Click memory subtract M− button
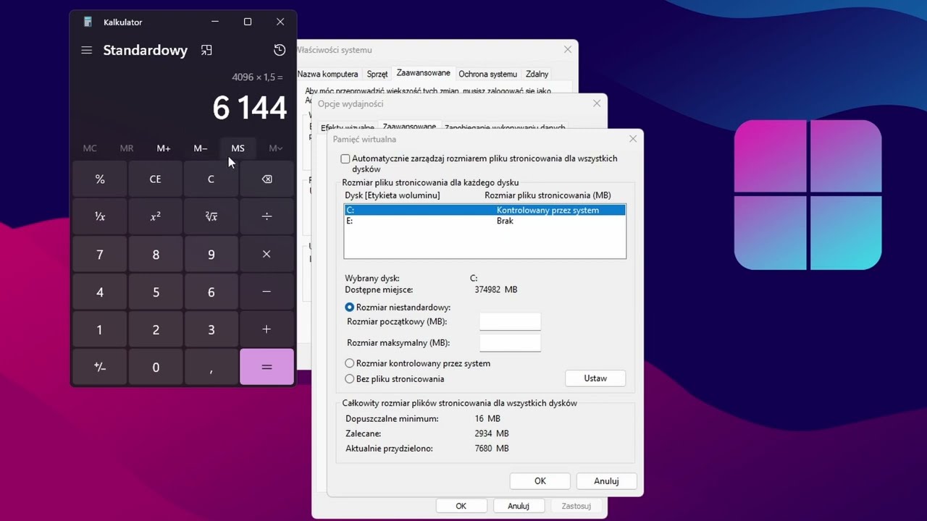The image size is (927, 521). point(201,148)
